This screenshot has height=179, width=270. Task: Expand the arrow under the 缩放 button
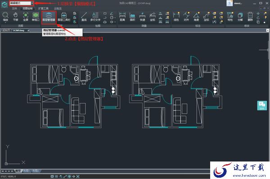click(5, 22)
